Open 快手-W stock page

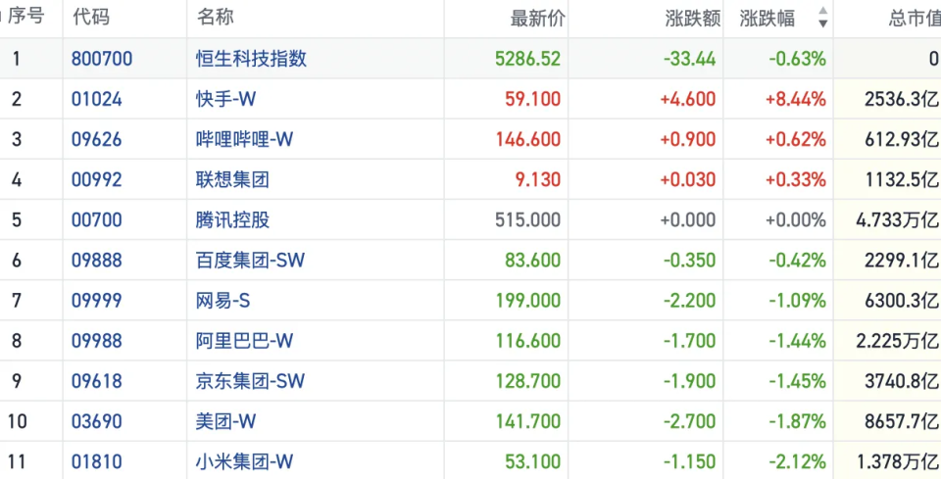225,99
